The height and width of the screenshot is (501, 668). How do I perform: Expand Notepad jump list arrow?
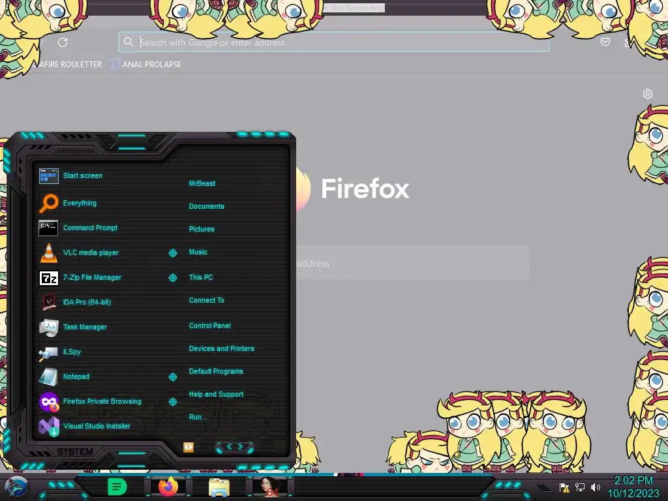coord(172,377)
